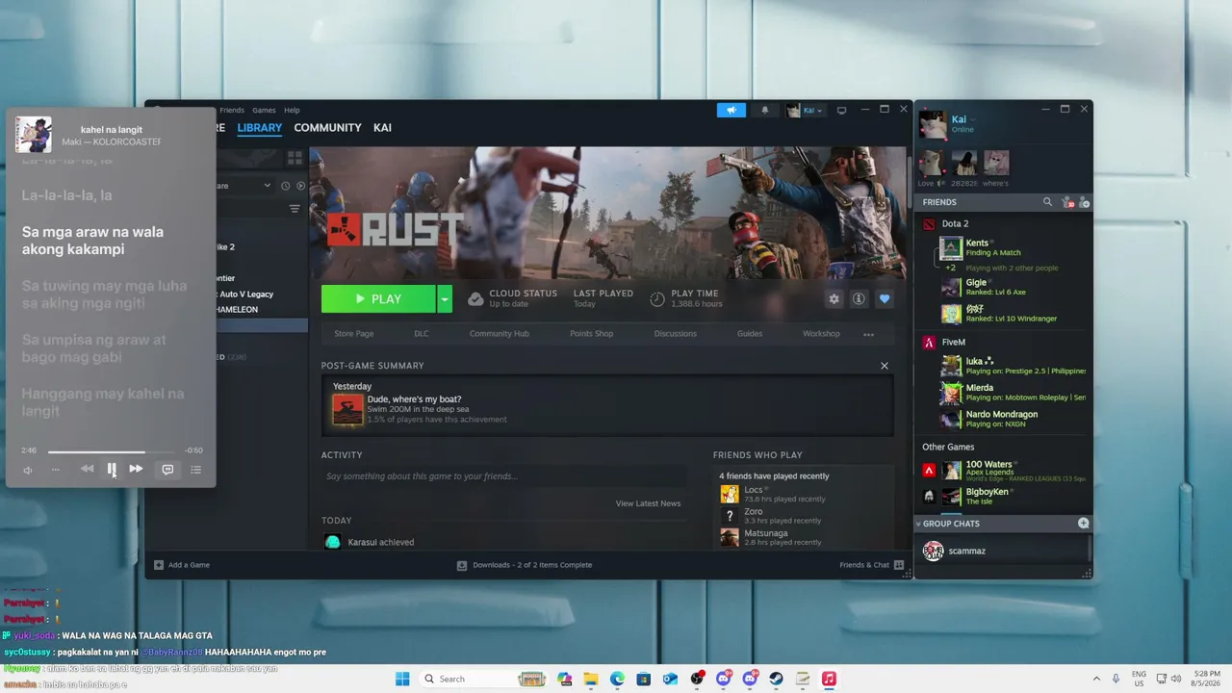Go to the KAI profile section

tap(382, 127)
